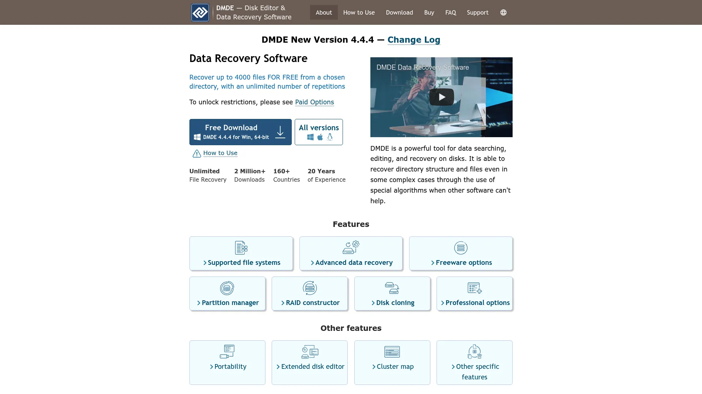Click the 'Features' section heading
Image resolution: width=702 pixels, height=394 pixels.
click(x=351, y=224)
